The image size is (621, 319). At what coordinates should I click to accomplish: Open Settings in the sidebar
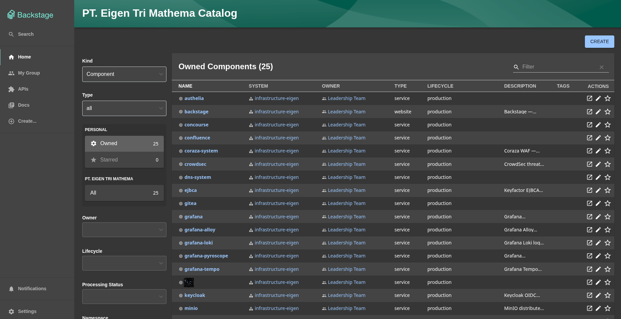pyautogui.click(x=37, y=311)
